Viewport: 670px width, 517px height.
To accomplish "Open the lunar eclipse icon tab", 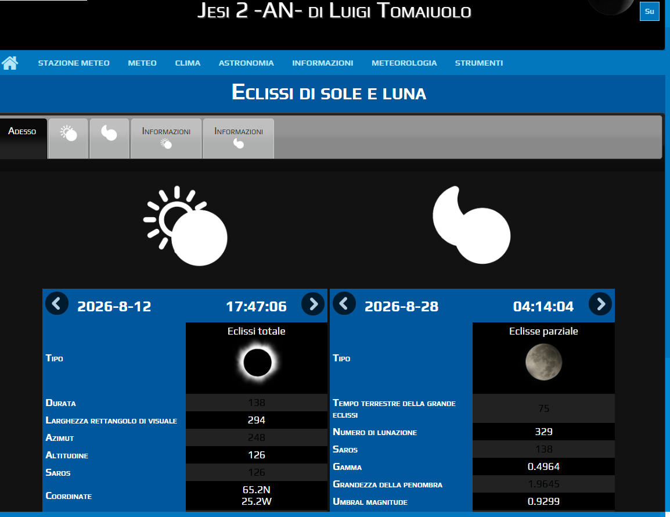I will coord(109,138).
